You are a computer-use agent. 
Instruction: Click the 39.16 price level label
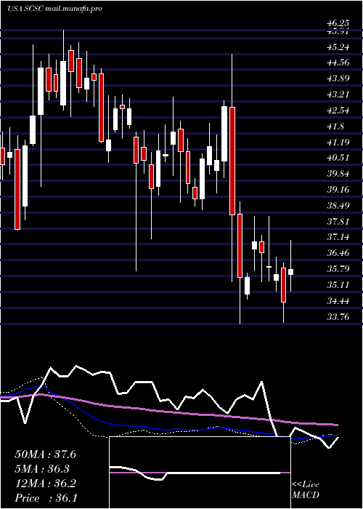[338, 190]
